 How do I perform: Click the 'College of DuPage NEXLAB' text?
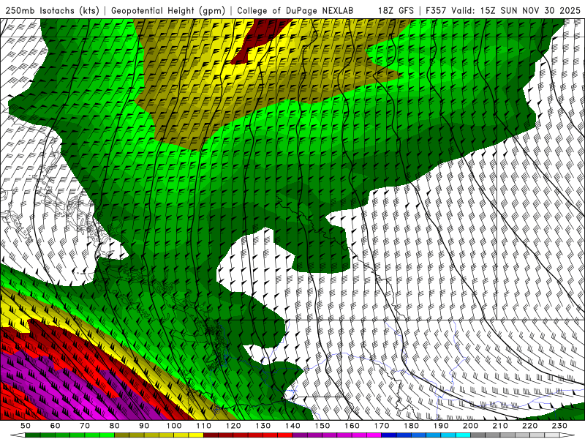click(295, 10)
